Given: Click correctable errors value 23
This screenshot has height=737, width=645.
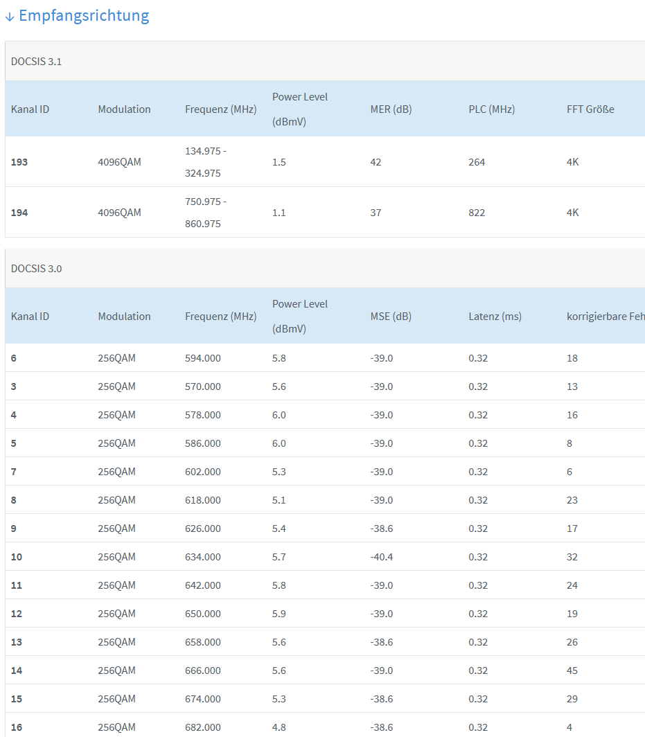Looking at the screenshot, I should tap(572, 500).
